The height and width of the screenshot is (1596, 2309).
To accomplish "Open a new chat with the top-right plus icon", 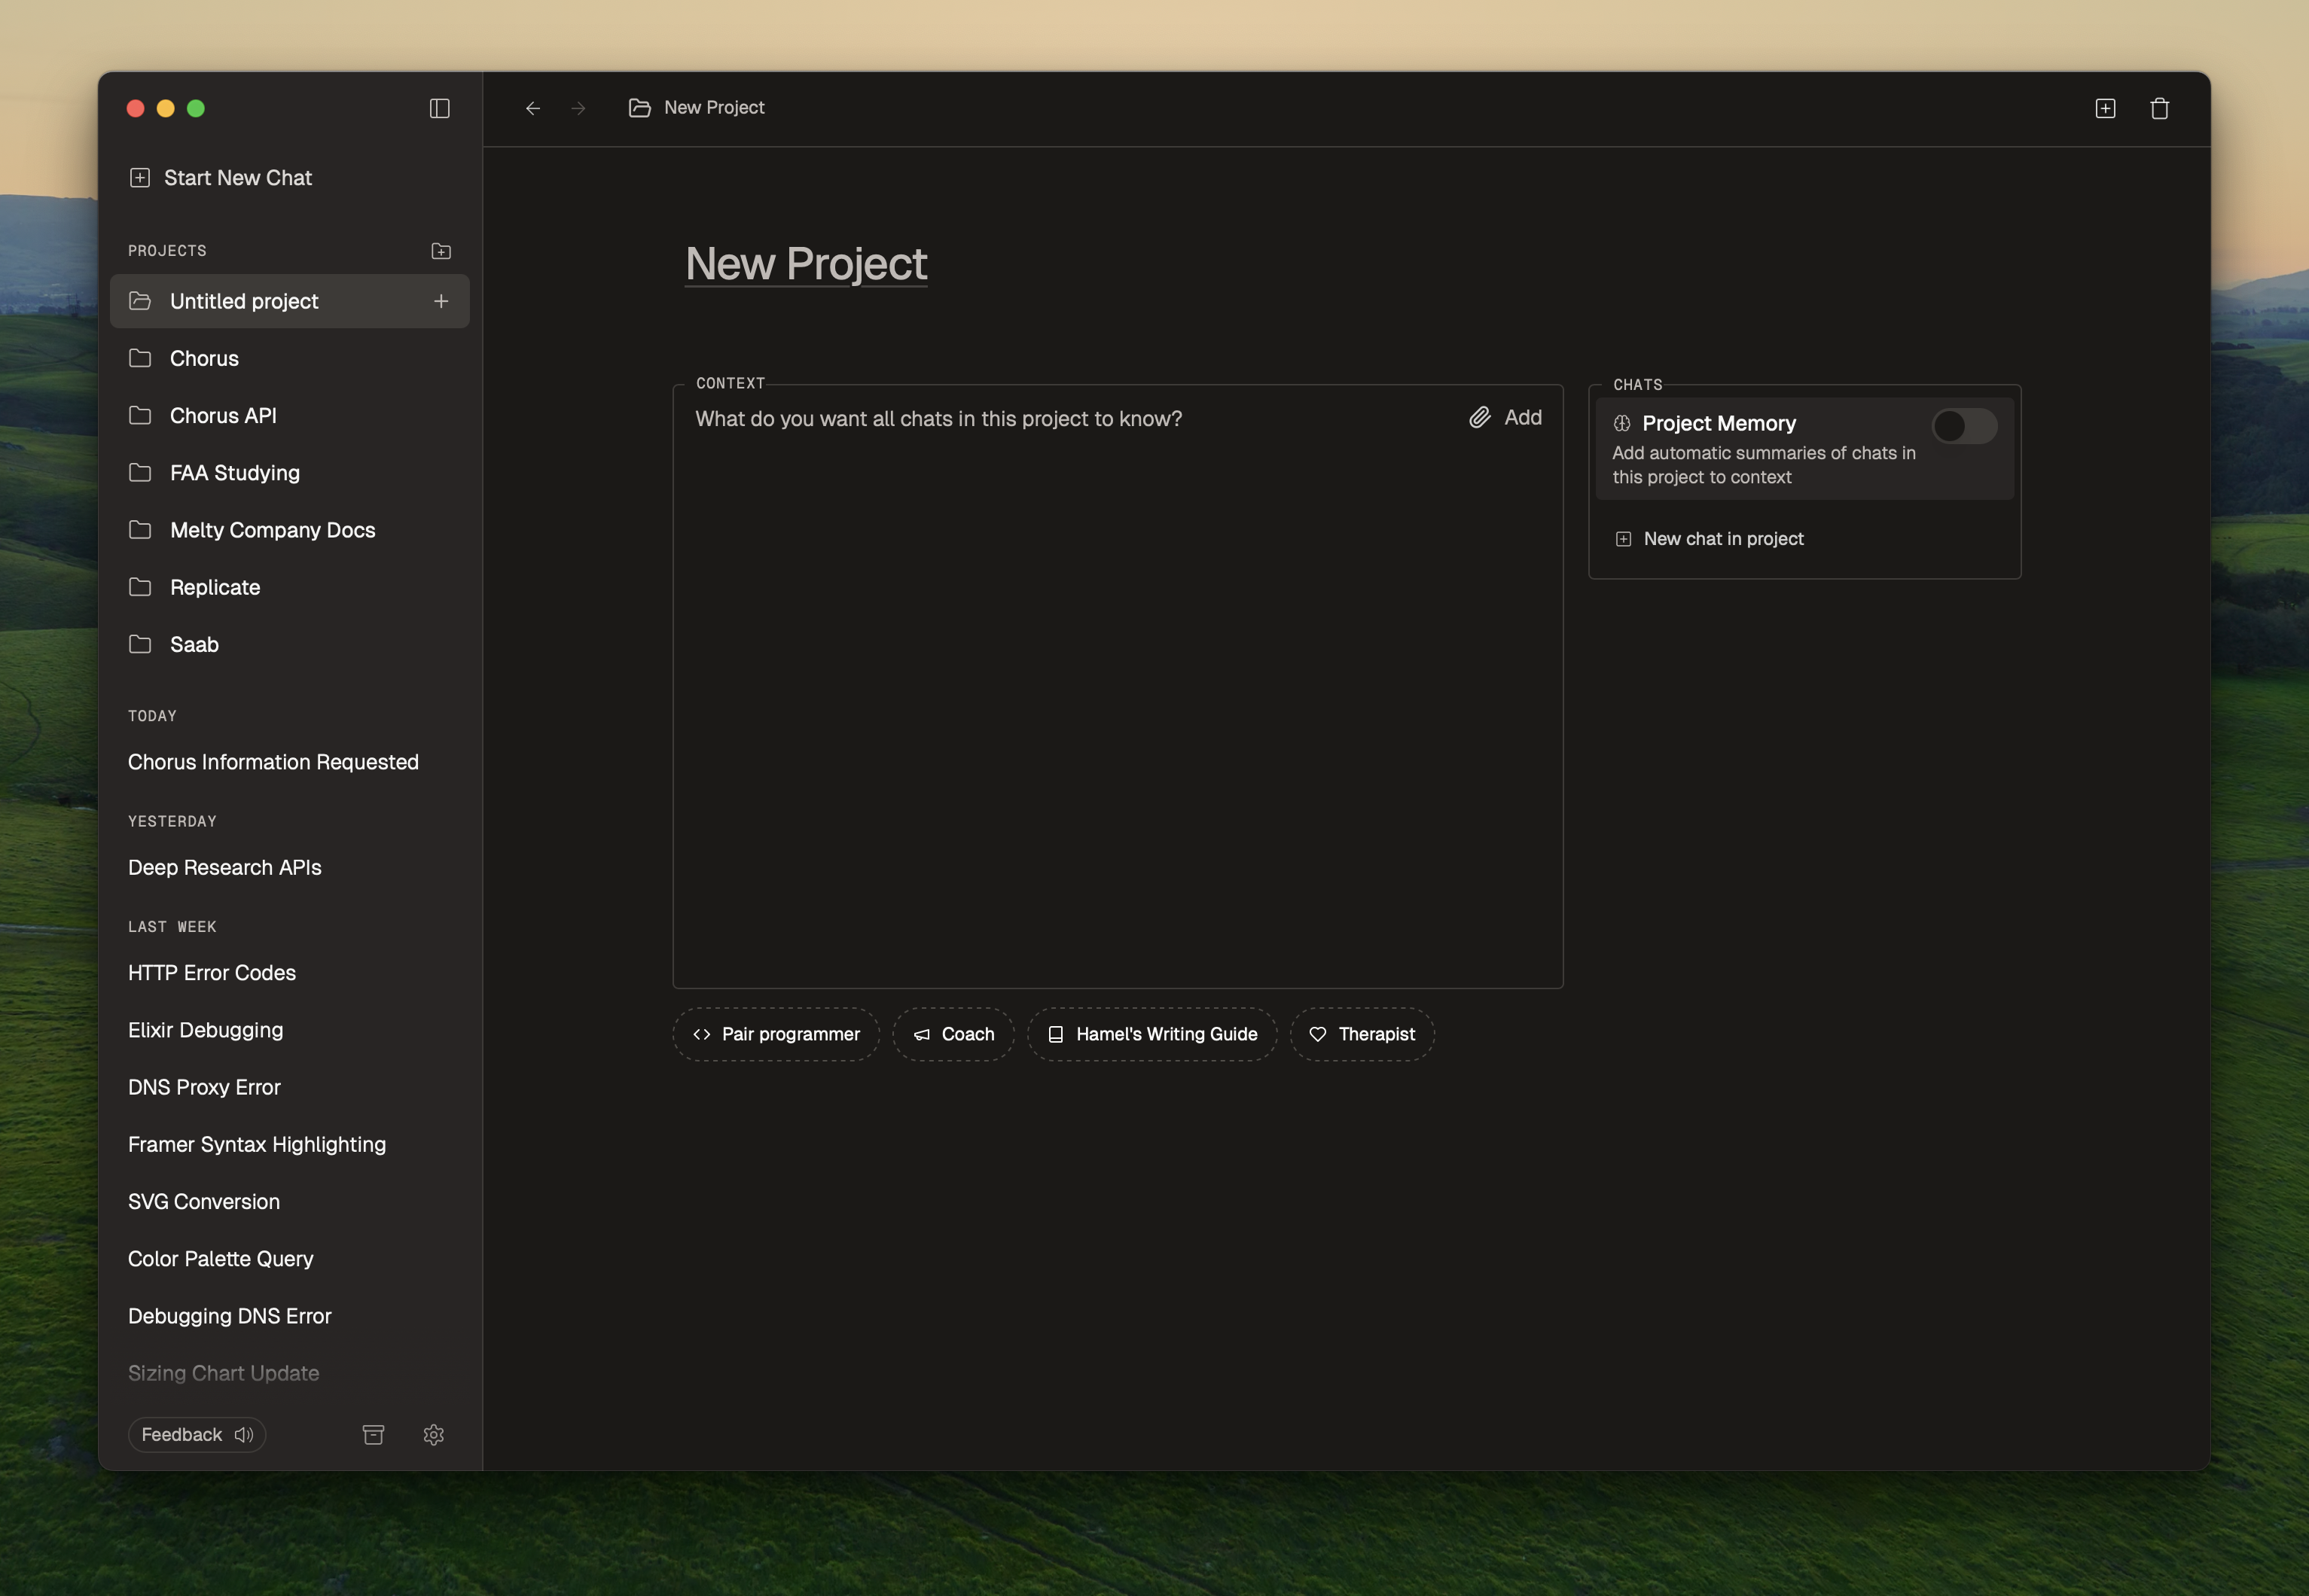I will 2105,107.
